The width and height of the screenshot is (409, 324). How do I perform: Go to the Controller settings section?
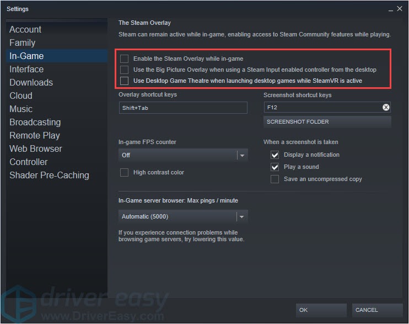pos(29,162)
